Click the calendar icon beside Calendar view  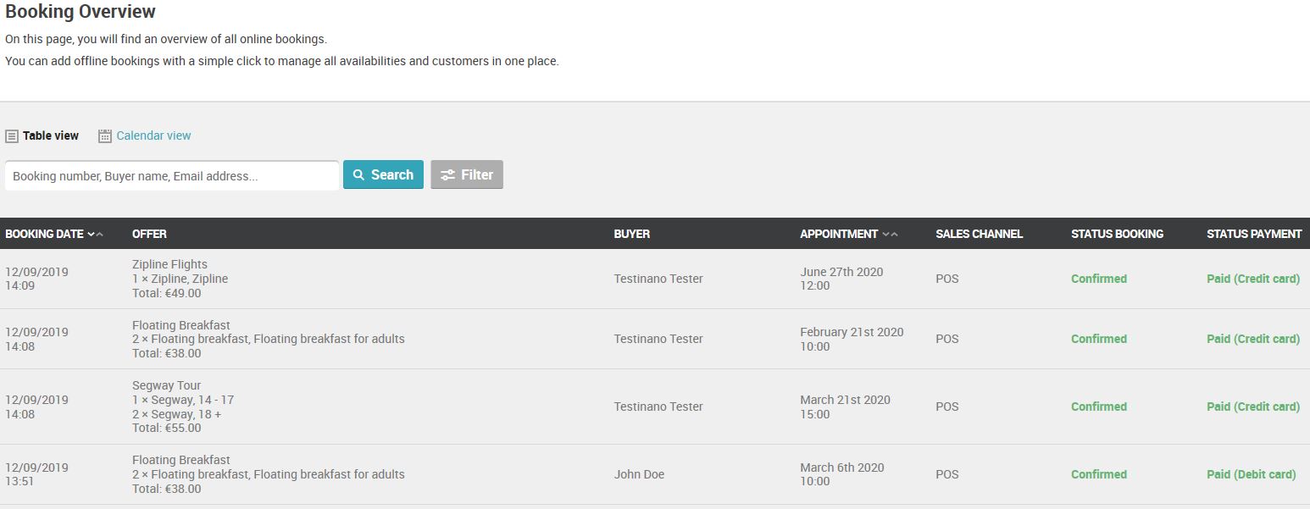point(105,136)
